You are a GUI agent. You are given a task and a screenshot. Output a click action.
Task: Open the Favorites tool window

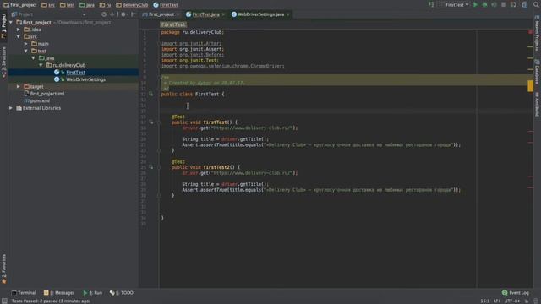coord(3,269)
